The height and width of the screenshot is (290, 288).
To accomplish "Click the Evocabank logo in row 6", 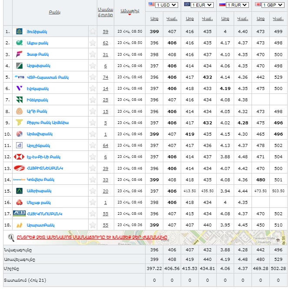I will click(19, 88).
